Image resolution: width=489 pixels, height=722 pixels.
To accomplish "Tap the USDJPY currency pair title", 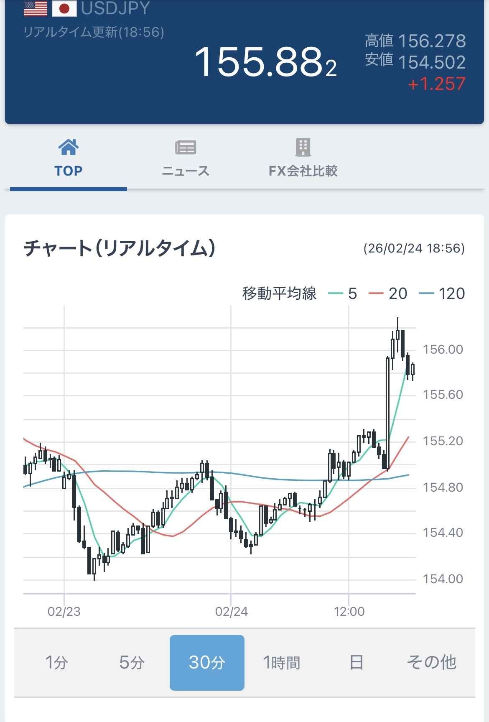I will tap(115, 8).
